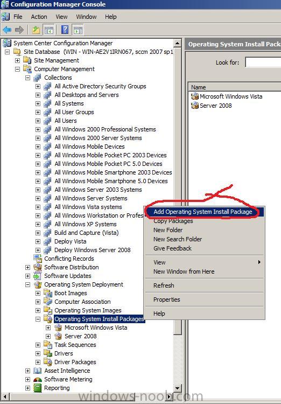Click the Computer Management icon
This screenshot has width=281, height=404.
click(x=27, y=69)
